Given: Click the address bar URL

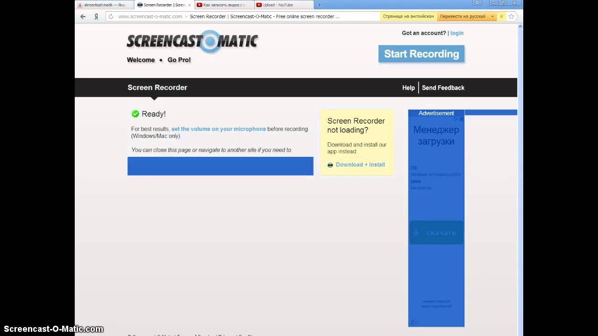Looking at the screenshot, I should point(150,16).
